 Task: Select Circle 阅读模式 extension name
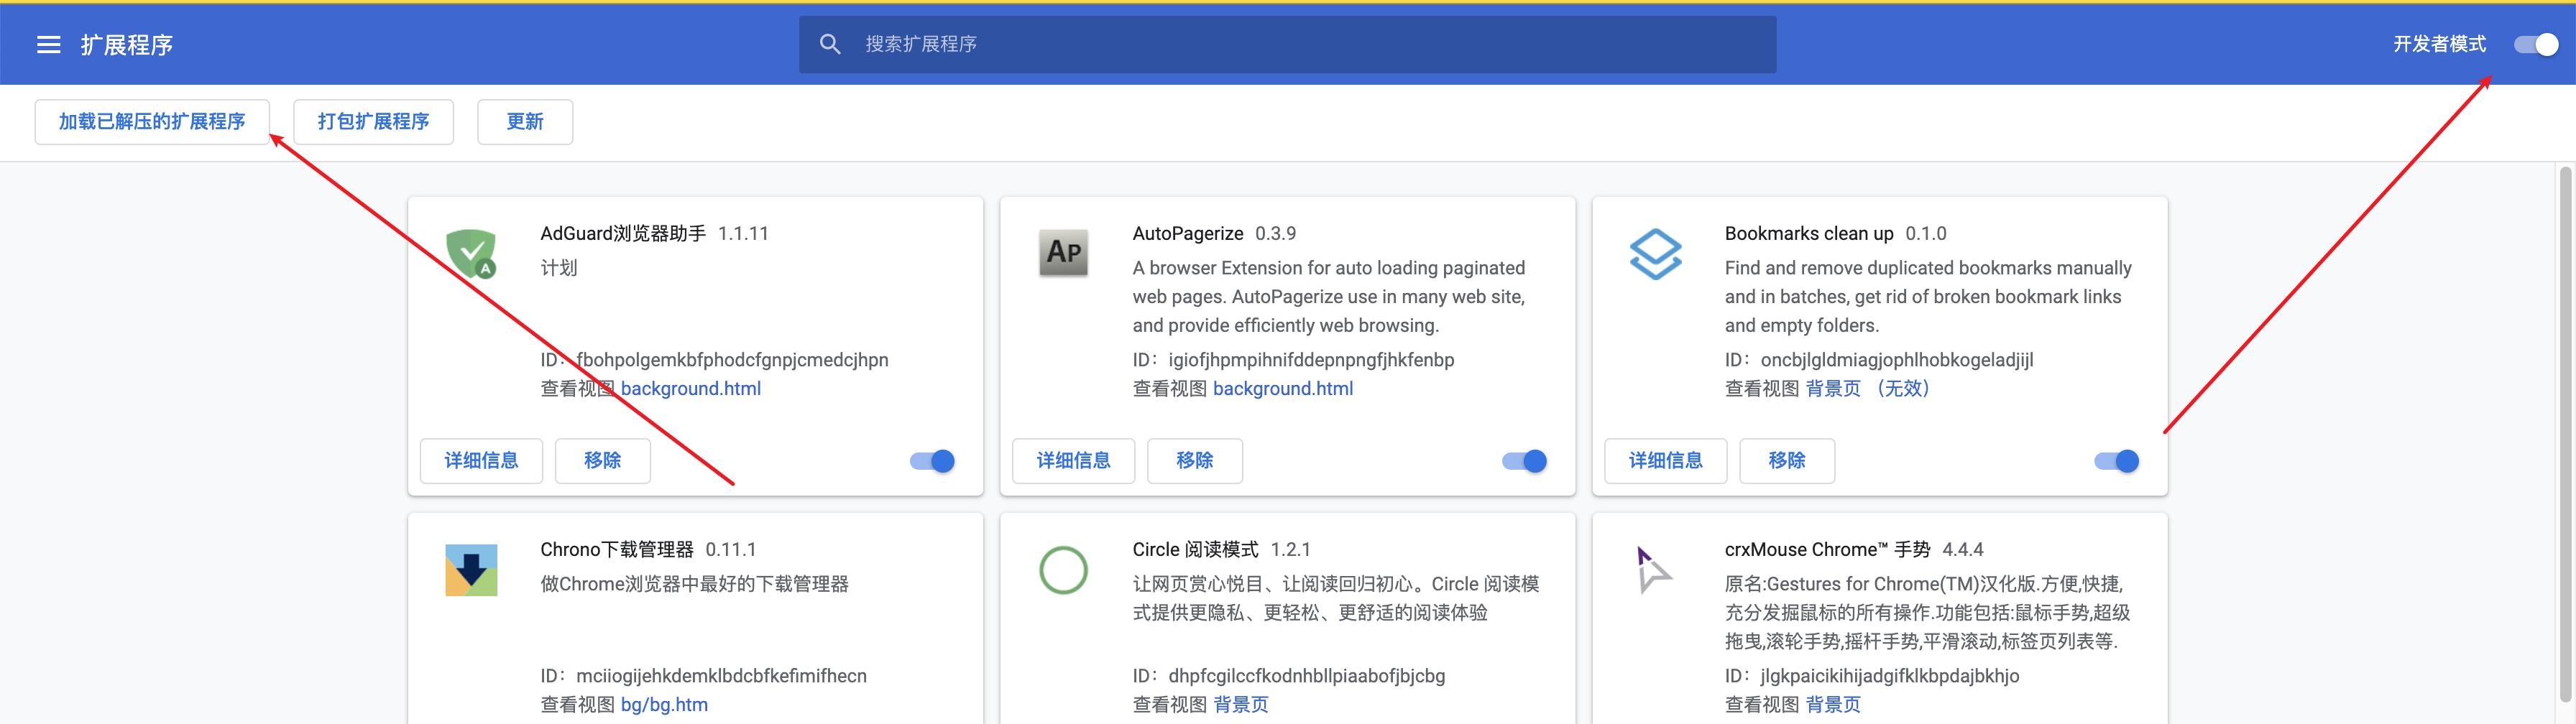[x=1196, y=550]
